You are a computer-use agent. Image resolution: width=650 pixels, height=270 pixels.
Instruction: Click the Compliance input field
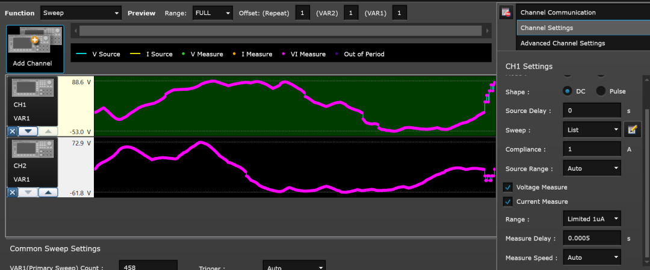[592, 149]
